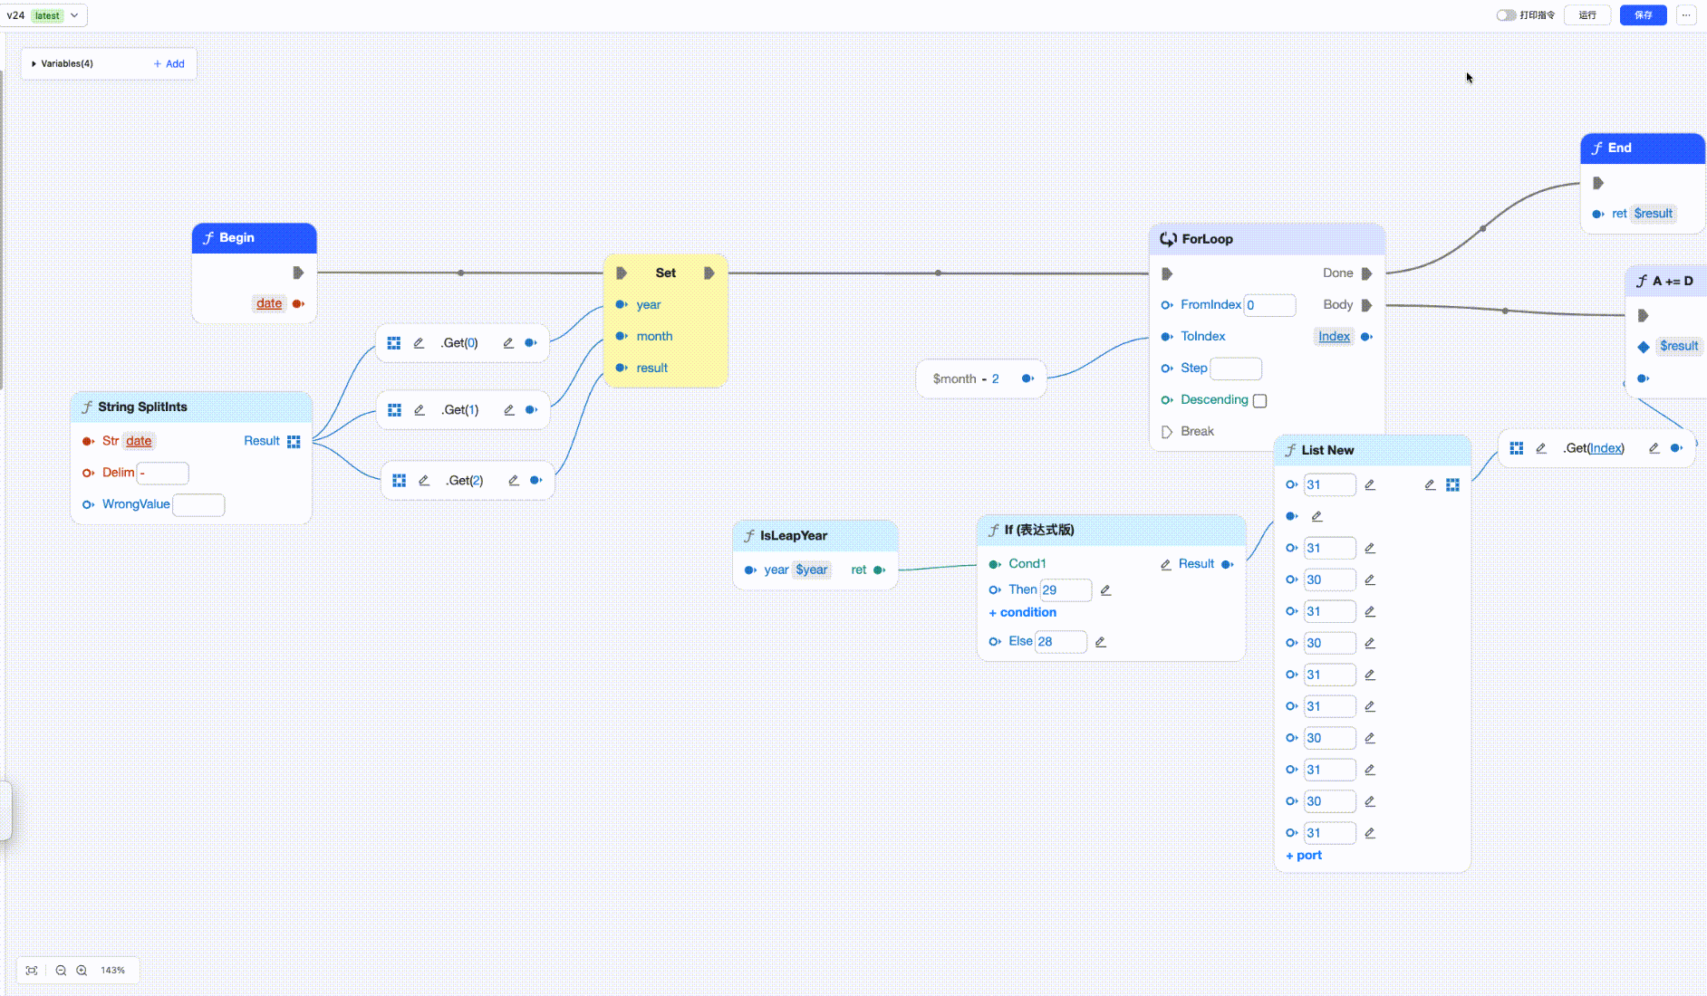The width and height of the screenshot is (1707, 996).
Task: Click the WrongValue input field
Action: pyautogui.click(x=198, y=504)
